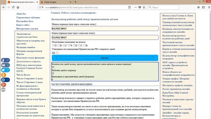Screen dimensions: 211x119
Task: Open 'Справочные таблицы' link
Action: pos(28,18)
